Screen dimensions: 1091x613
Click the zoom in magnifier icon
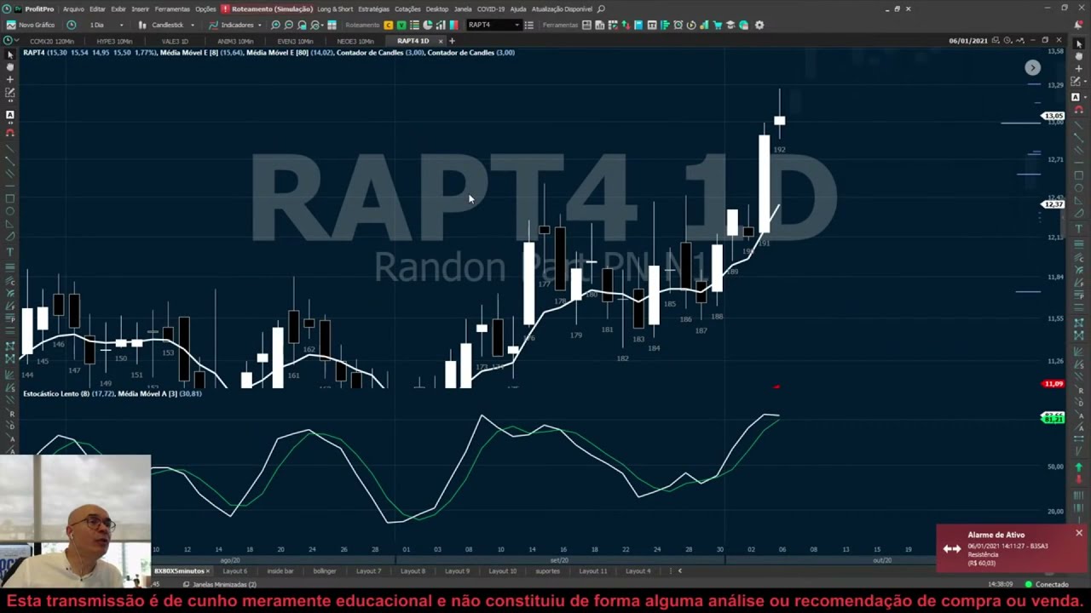click(x=275, y=25)
